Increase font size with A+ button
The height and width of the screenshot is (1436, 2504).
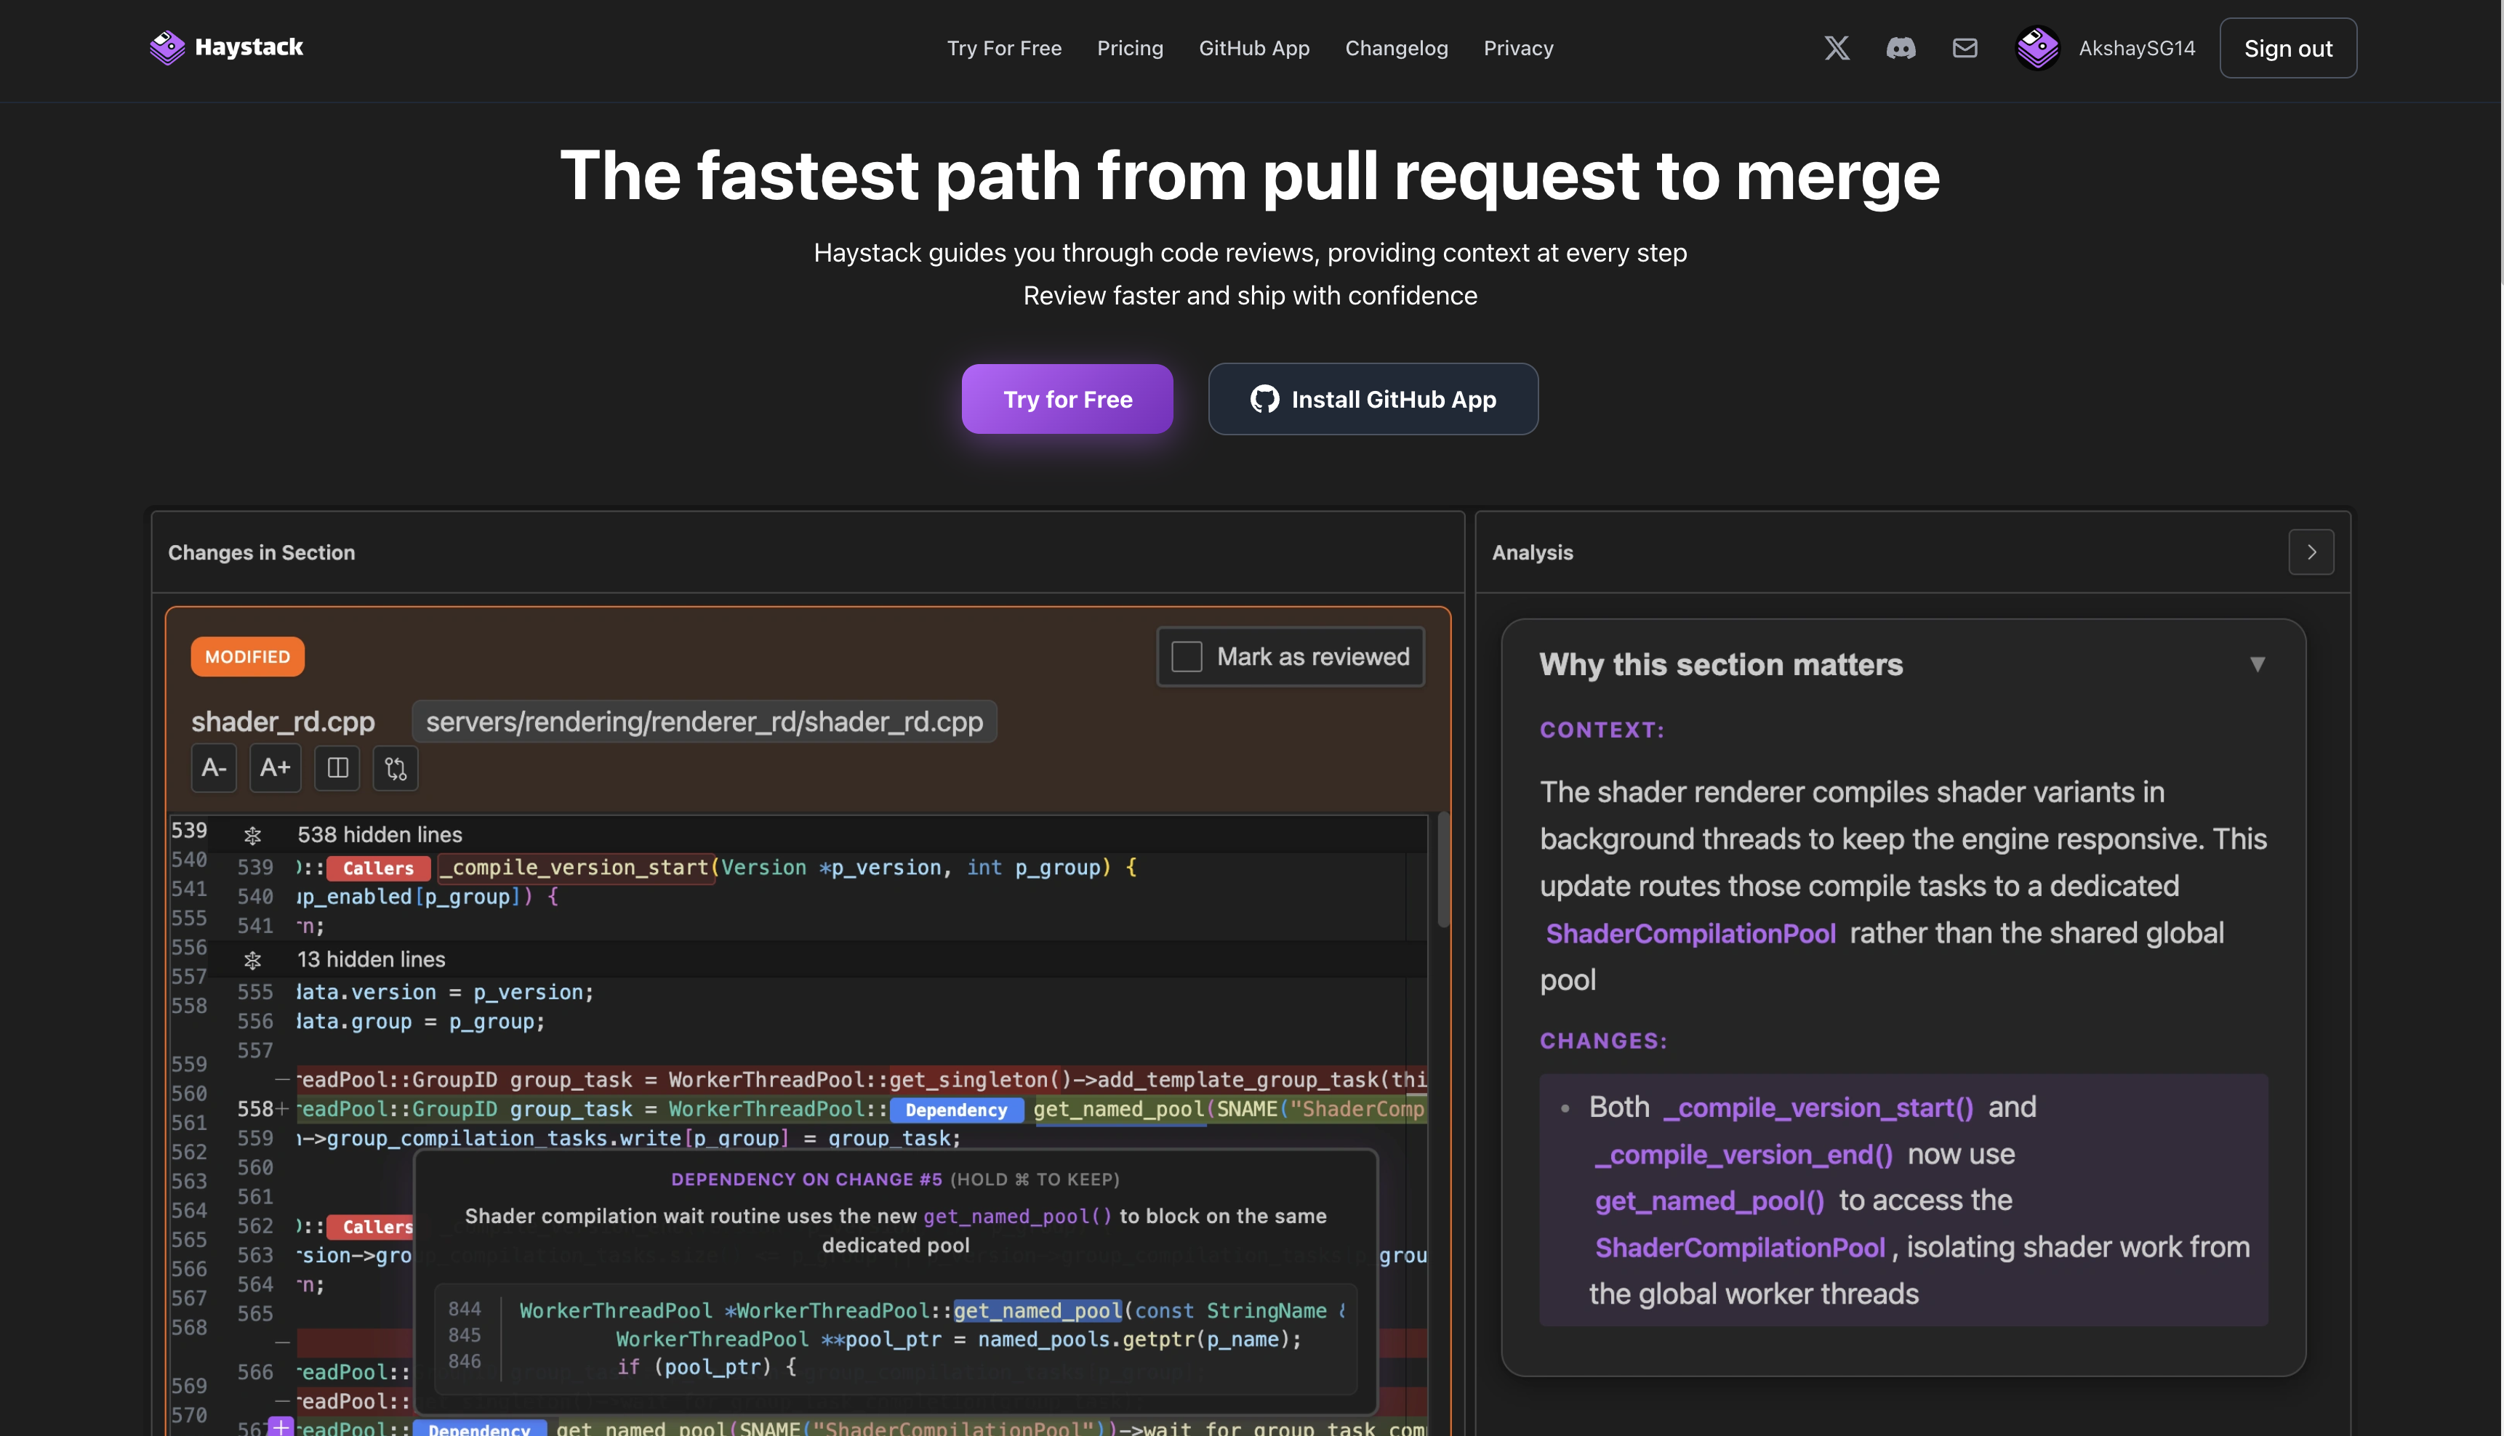[x=274, y=767]
